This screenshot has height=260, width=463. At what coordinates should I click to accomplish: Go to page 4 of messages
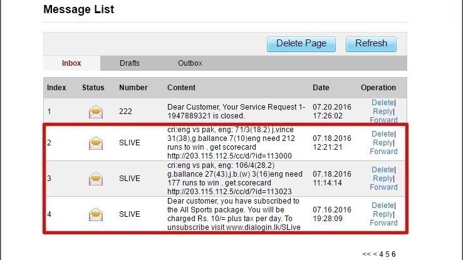pos(381,254)
